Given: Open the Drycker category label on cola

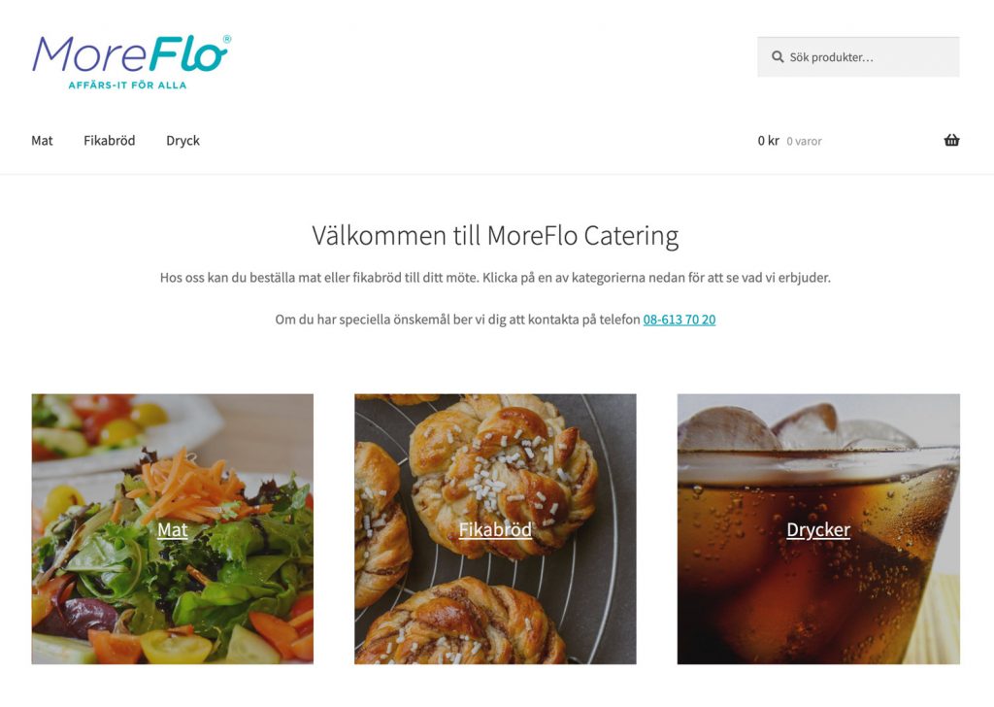Looking at the screenshot, I should (x=817, y=530).
